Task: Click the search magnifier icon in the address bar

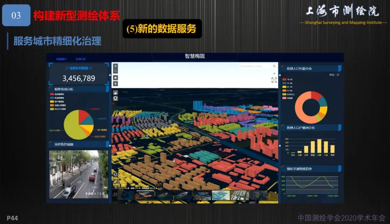Action: pos(274,66)
